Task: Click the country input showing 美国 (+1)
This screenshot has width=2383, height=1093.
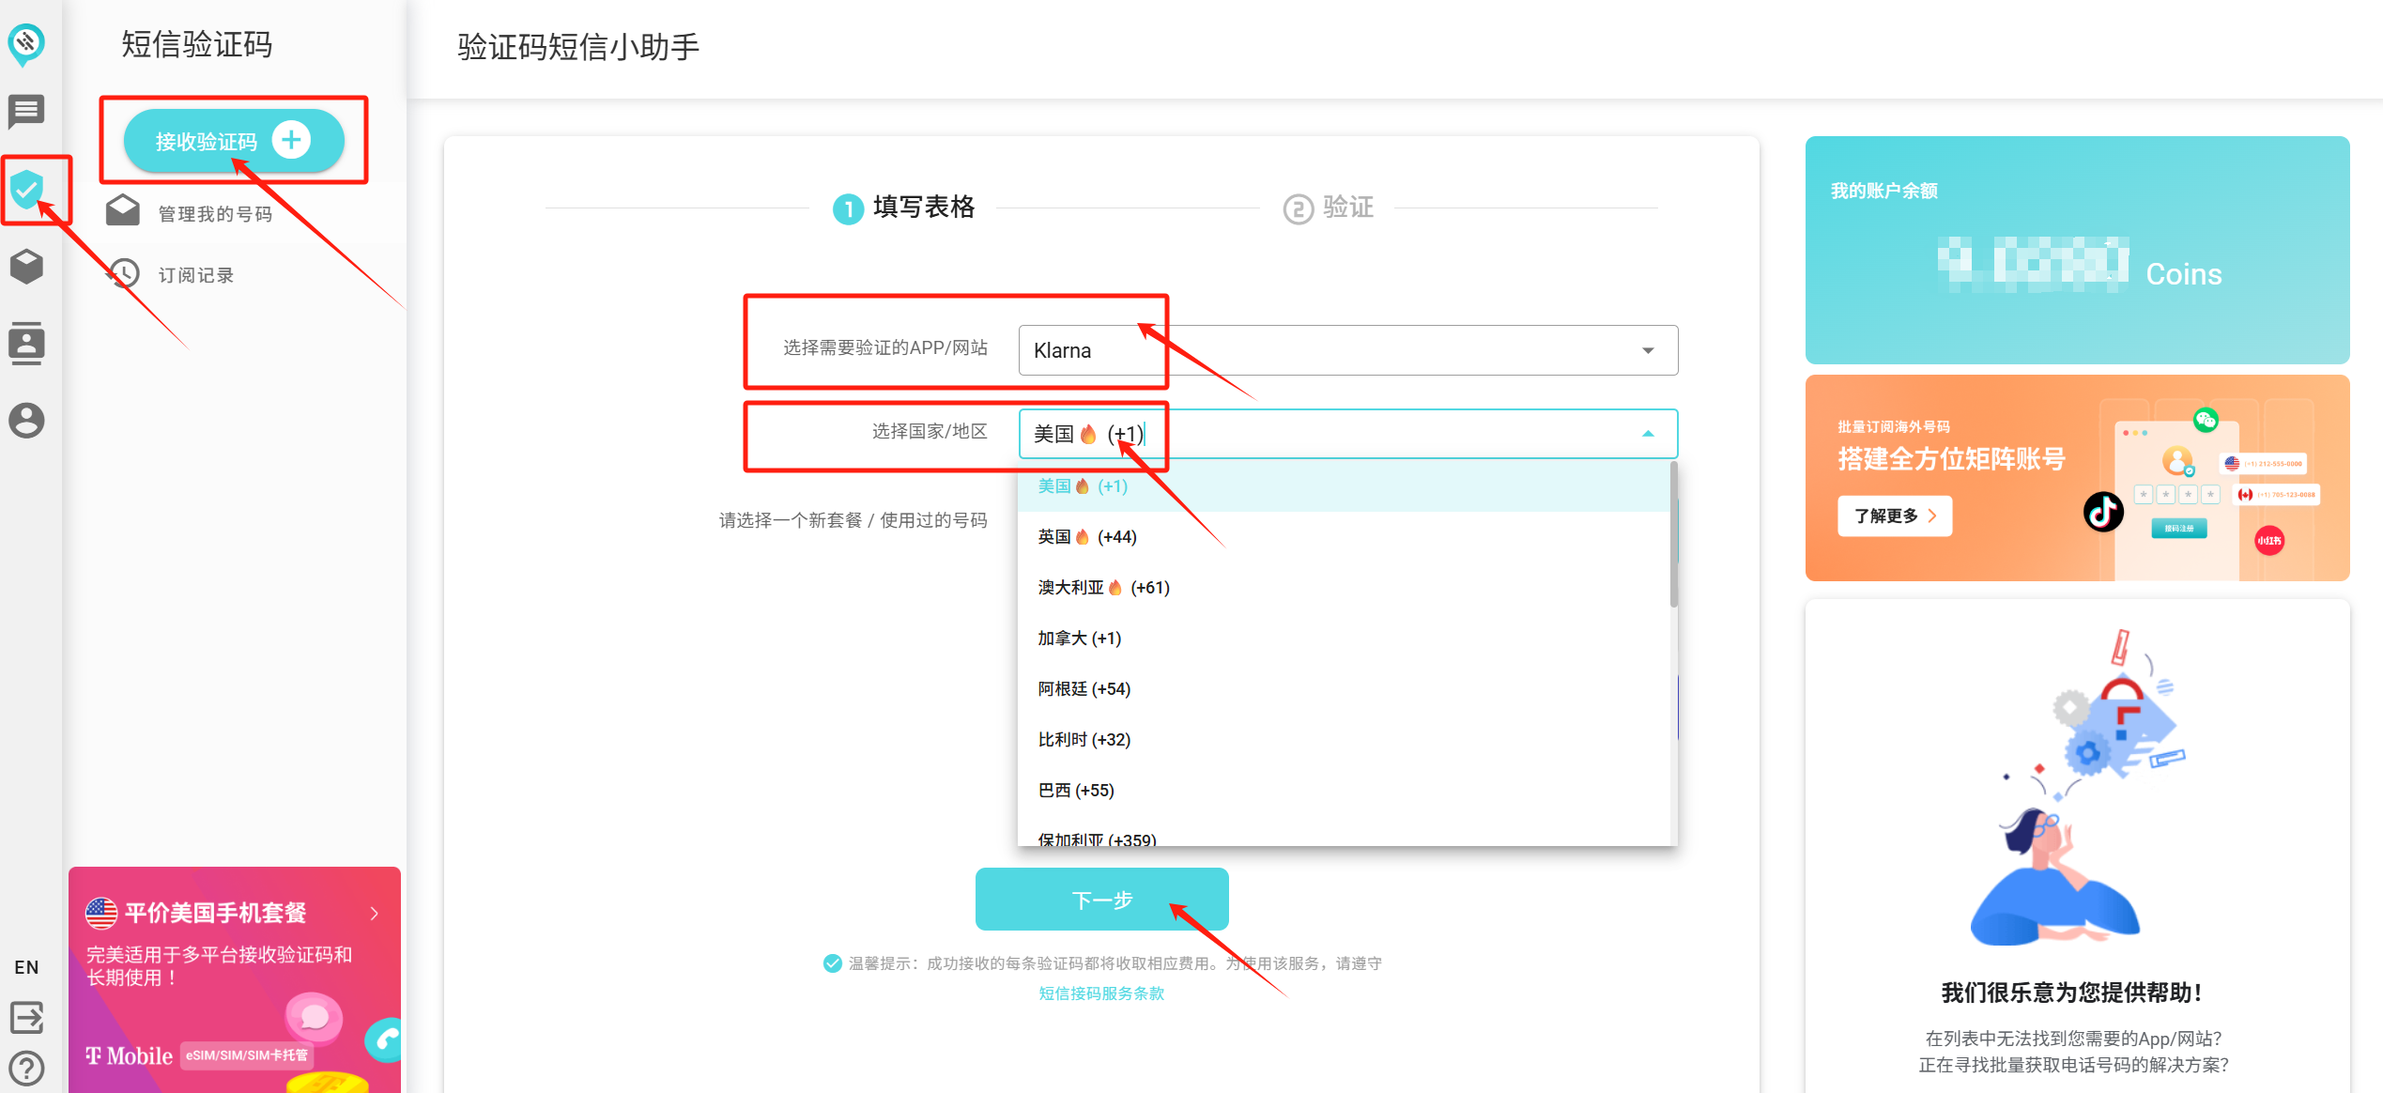Action: click(1348, 434)
